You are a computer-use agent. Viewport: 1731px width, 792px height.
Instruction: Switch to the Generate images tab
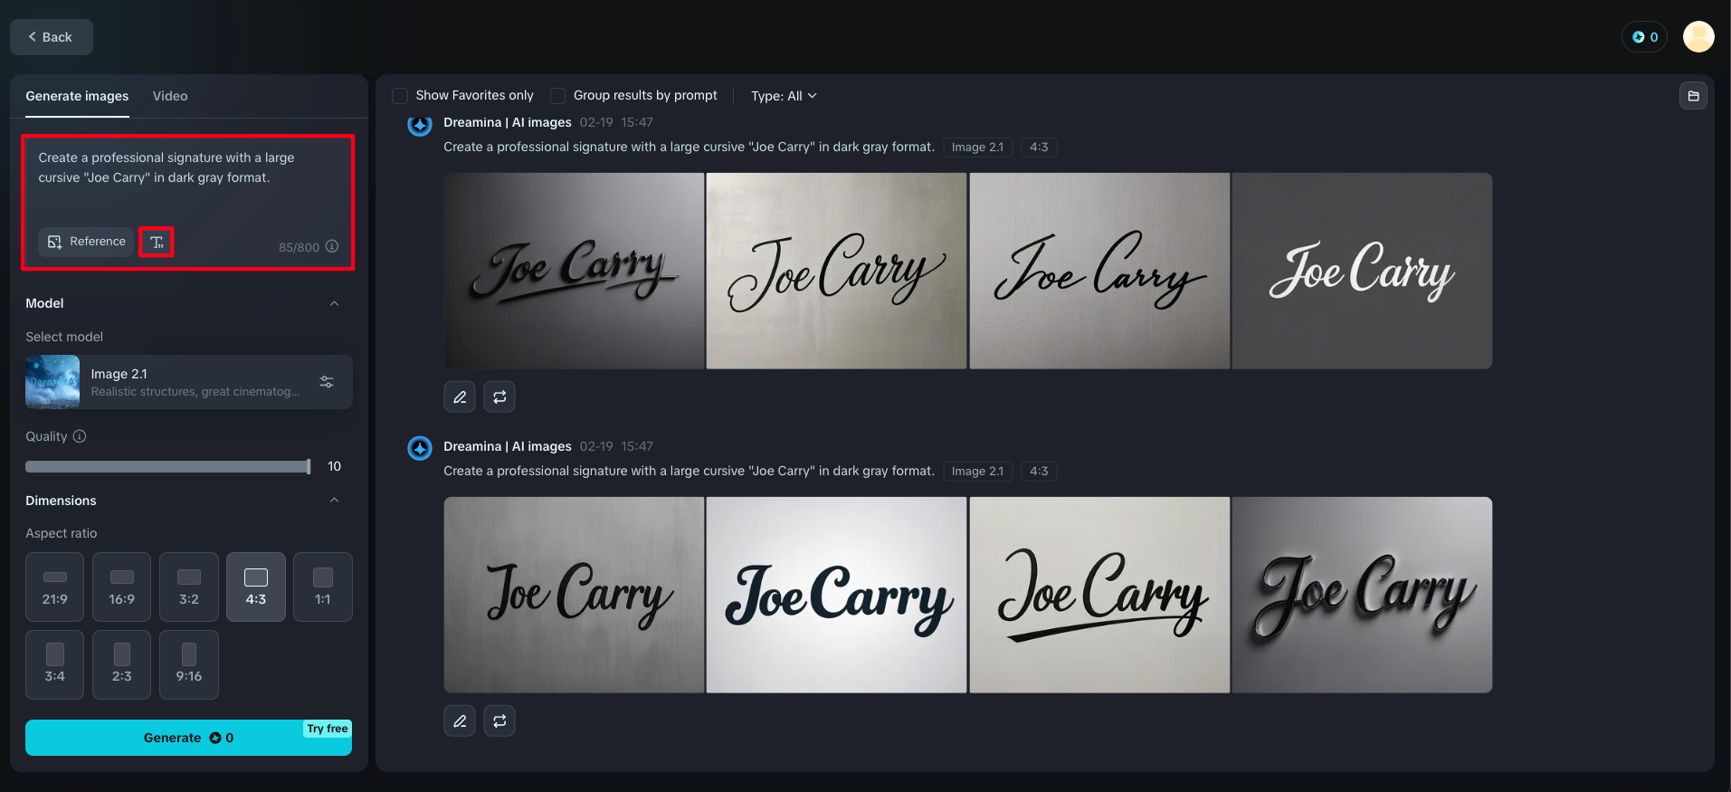click(x=77, y=96)
